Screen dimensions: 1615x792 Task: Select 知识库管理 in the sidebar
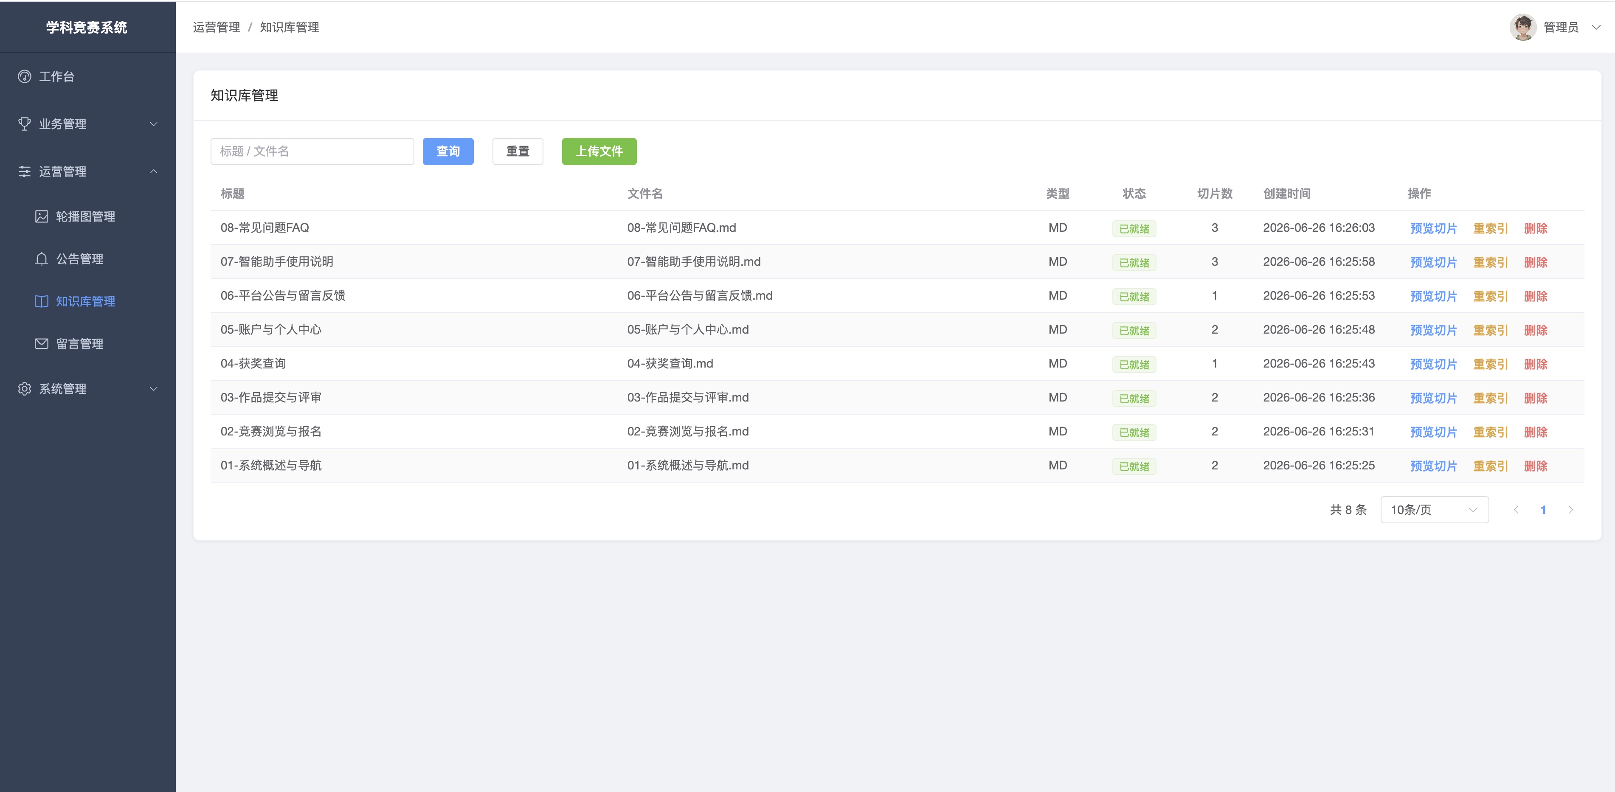click(x=88, y=301)
